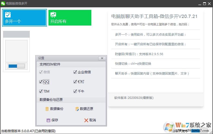Click 数据备份 database icon
The height and width of the screenshot is (134, 213).
pyautogui.click(x=47, y=109)
